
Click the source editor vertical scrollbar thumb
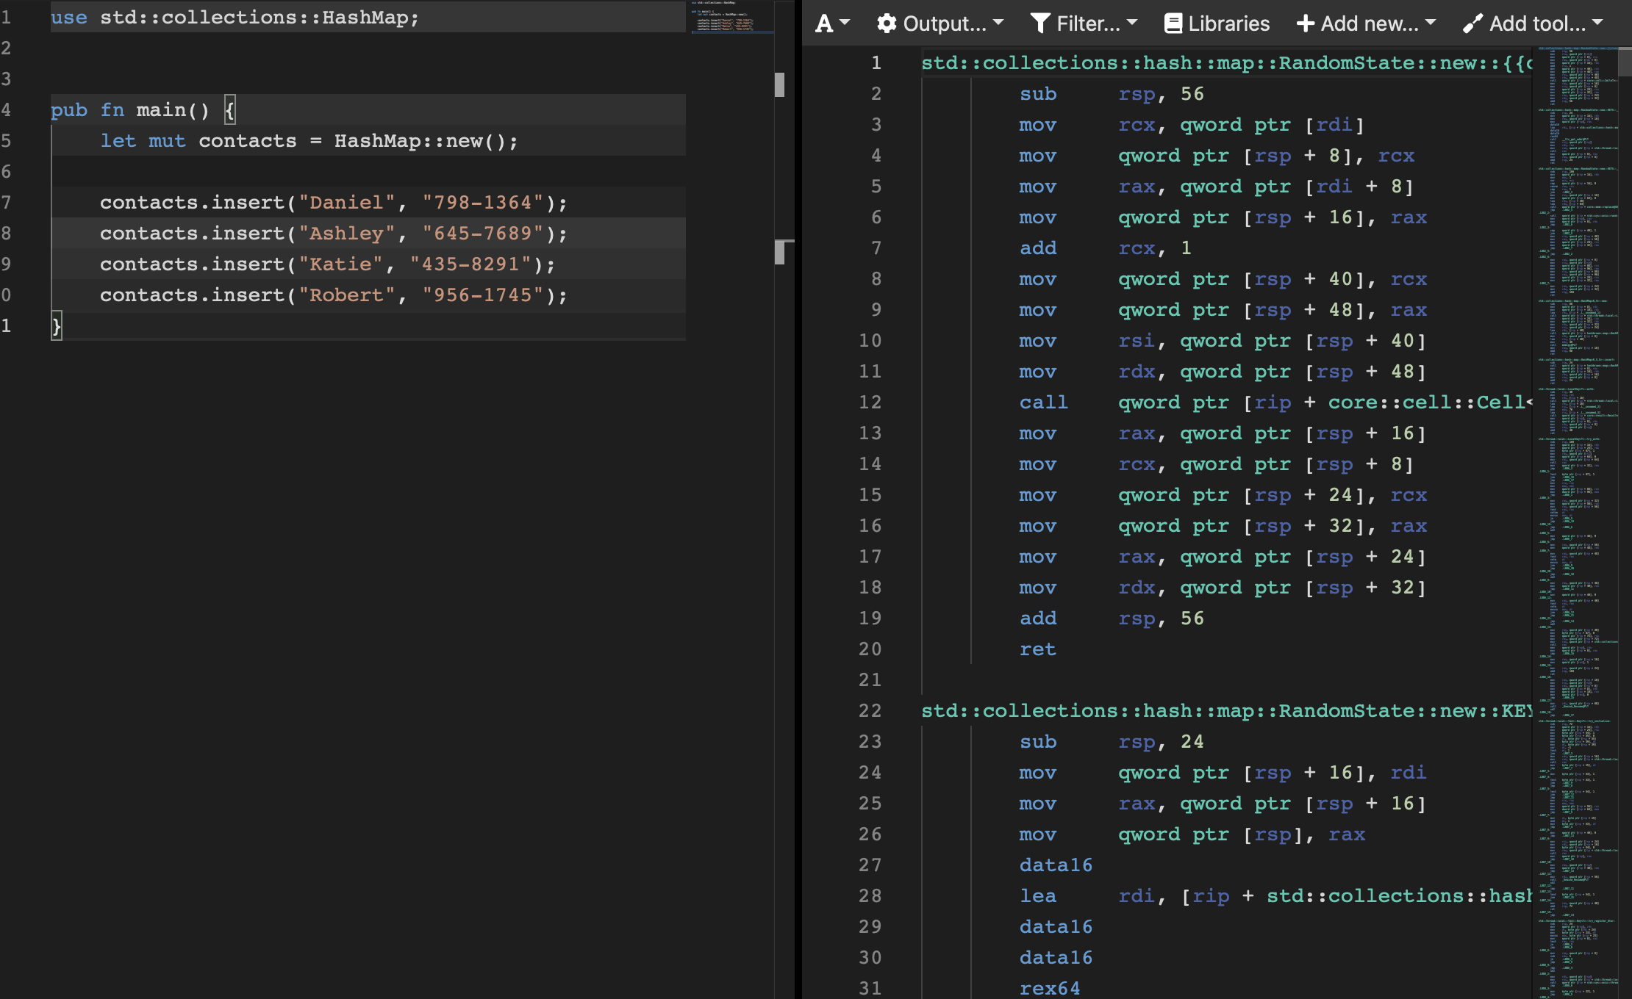pos(779,84)
